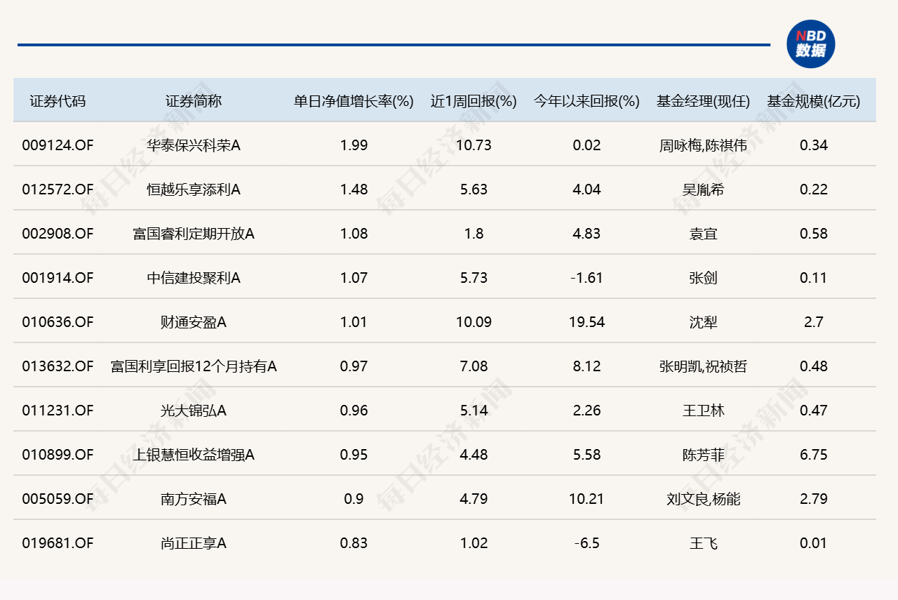This screenshot has width=898, height=600.
Task: Select fund code 009124.OF
Action: (58, 145)
